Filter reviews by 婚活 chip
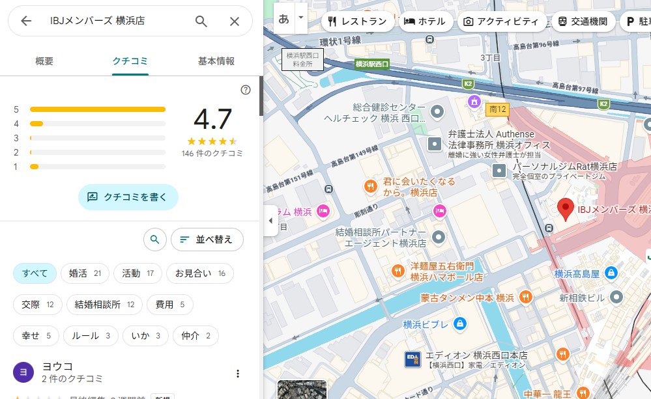Viewport: 651px width, 399px height. coord(85,273)
